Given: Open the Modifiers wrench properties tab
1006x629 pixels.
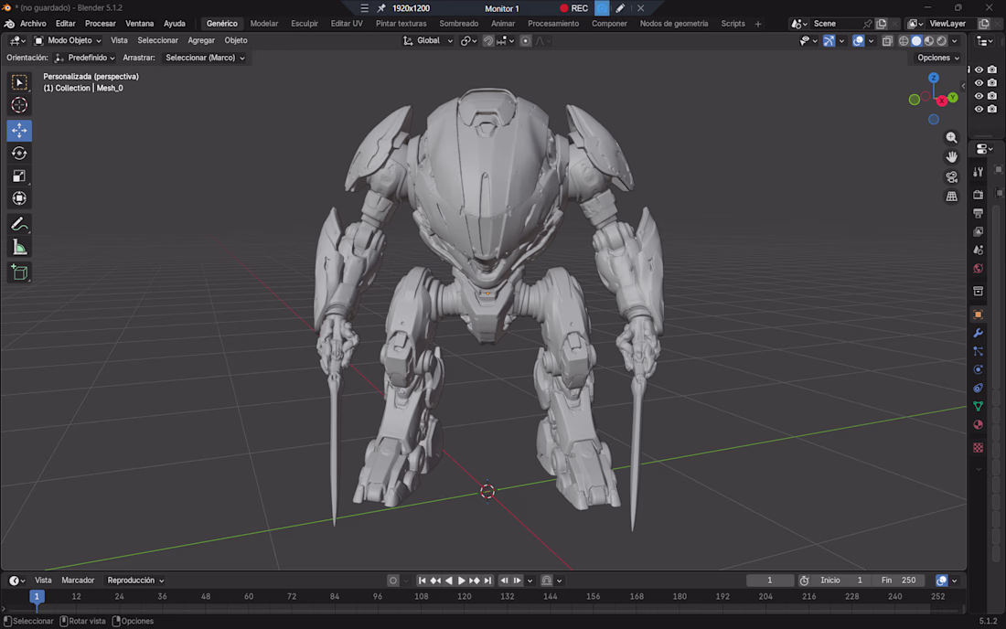Looking at the screenshot, I should tap(978, 333).
